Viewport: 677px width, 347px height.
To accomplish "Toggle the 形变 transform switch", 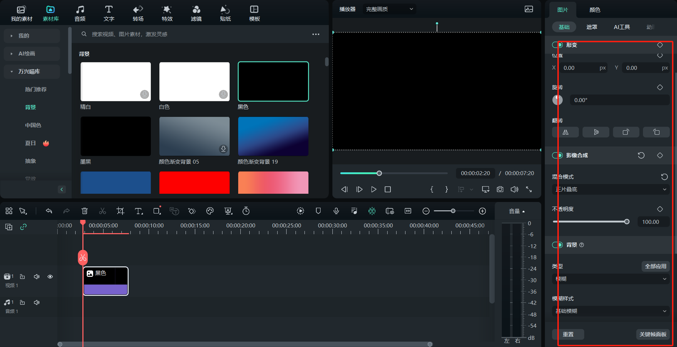I will pos(557,45).
